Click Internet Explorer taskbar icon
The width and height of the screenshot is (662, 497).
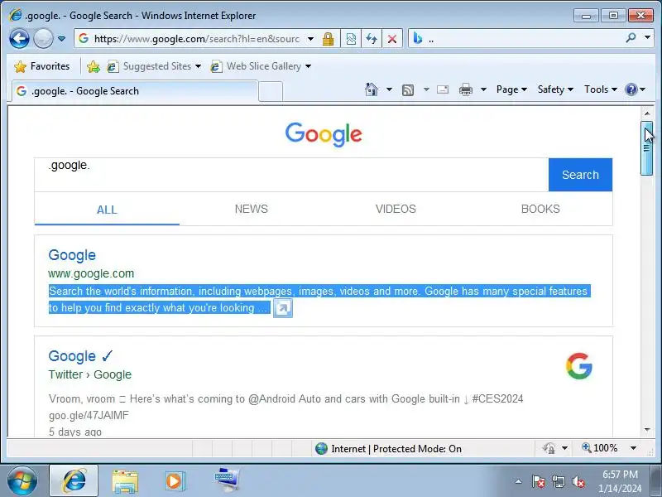(x=74, y=480)
